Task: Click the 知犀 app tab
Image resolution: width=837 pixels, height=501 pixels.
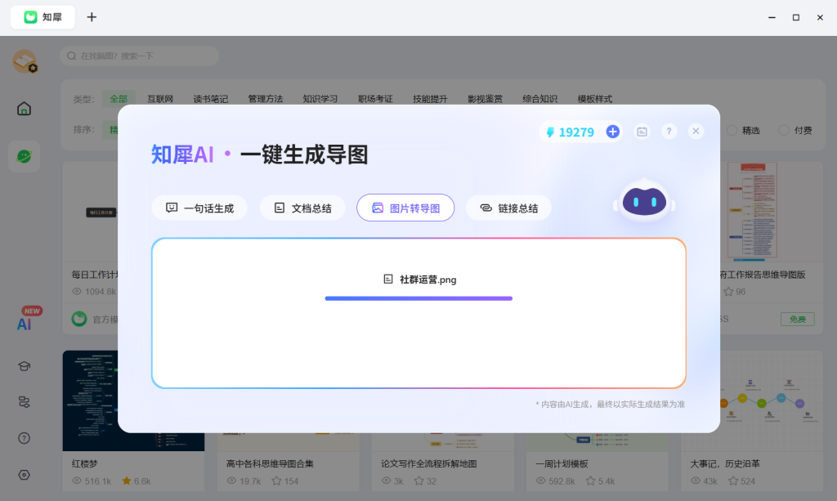Action: (43, 17)
